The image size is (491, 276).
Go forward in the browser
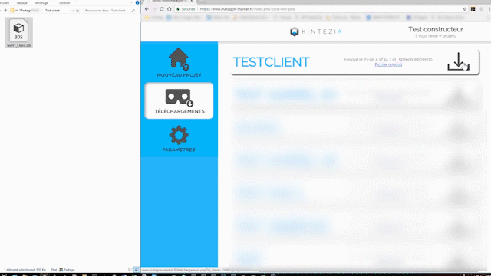[x=154, y=9]
